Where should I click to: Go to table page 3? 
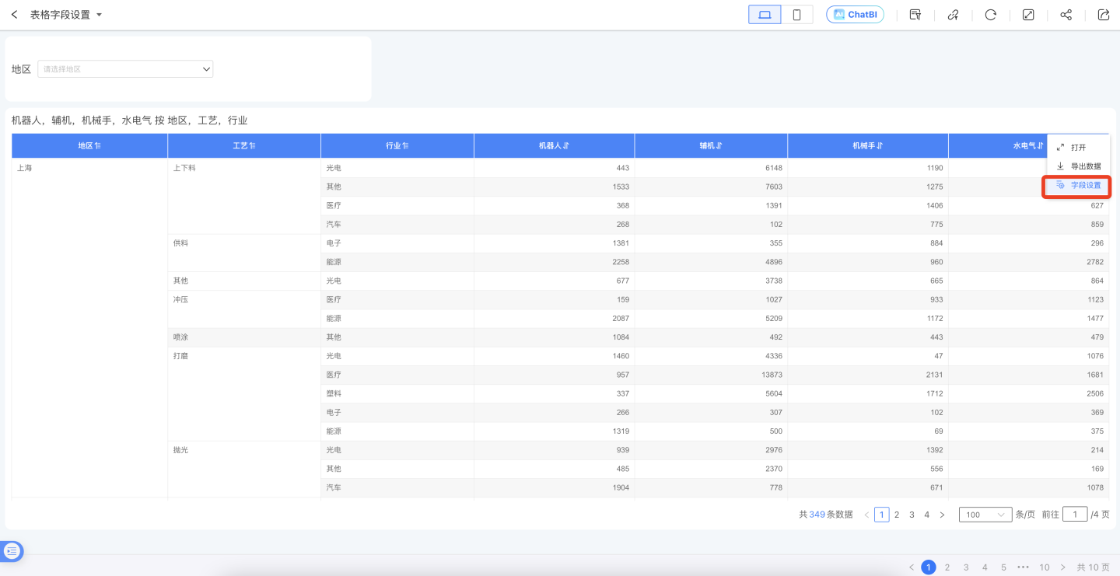point(912,515)
